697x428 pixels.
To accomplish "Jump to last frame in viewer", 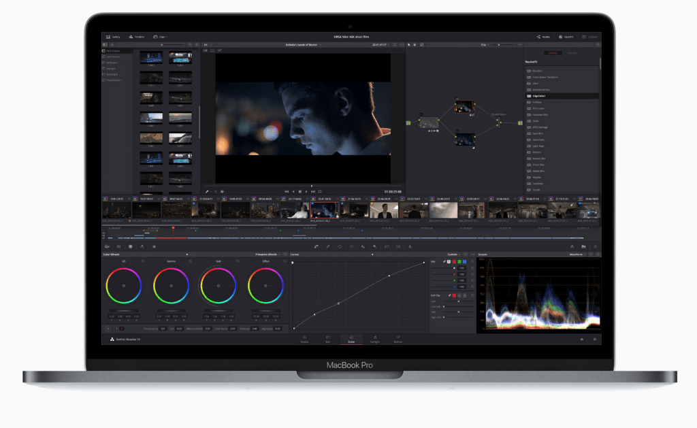I will pos(313,192).
